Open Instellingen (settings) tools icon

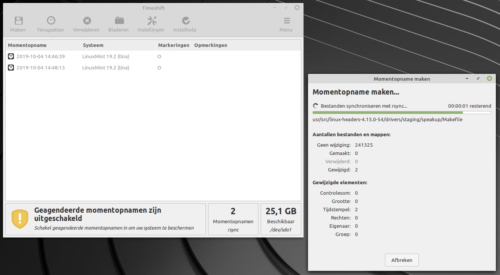(x=152, y=21)
